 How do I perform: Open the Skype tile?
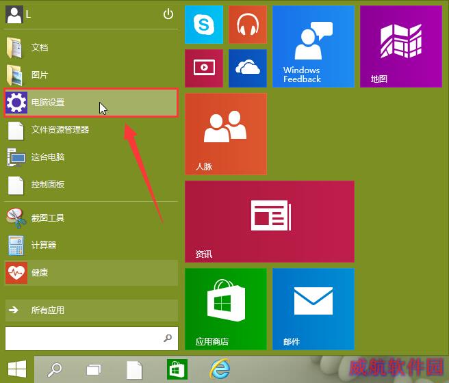204,25
